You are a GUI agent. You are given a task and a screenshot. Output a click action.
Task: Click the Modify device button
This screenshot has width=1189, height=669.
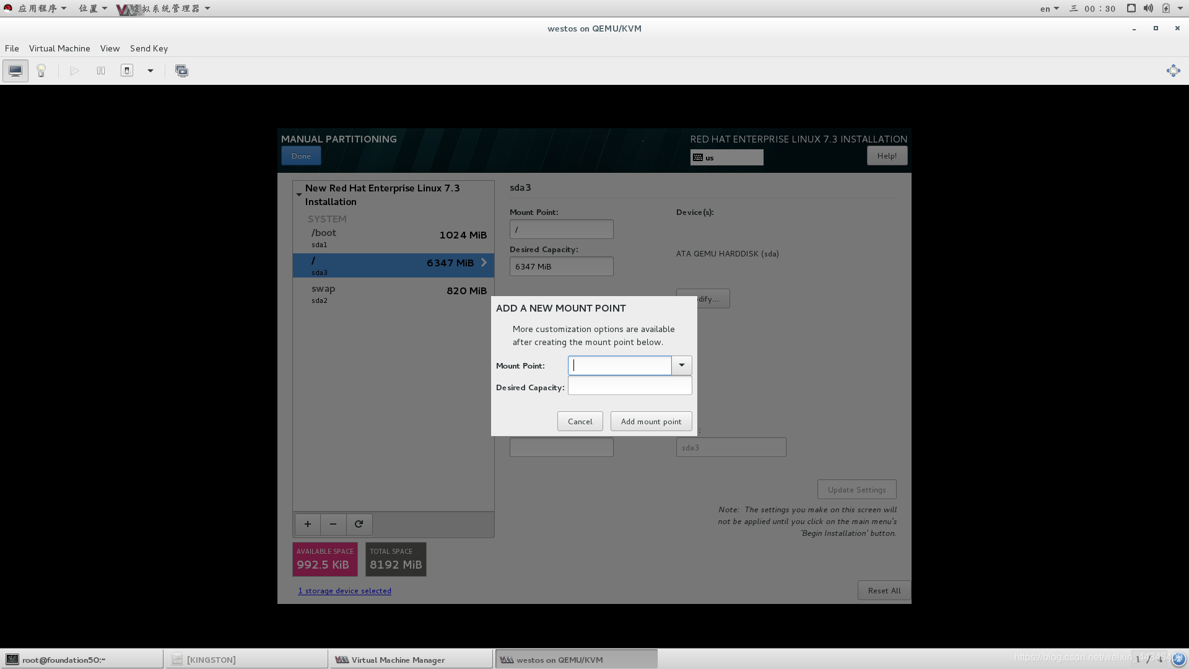tap(713, 299)
